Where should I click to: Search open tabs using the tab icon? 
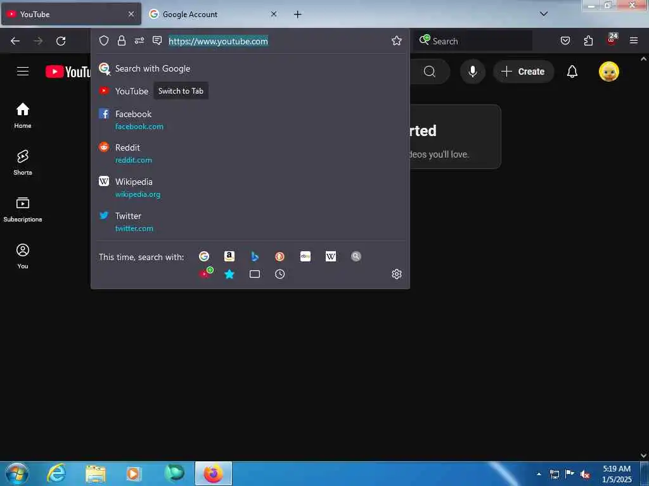click(x=255, y=274)
